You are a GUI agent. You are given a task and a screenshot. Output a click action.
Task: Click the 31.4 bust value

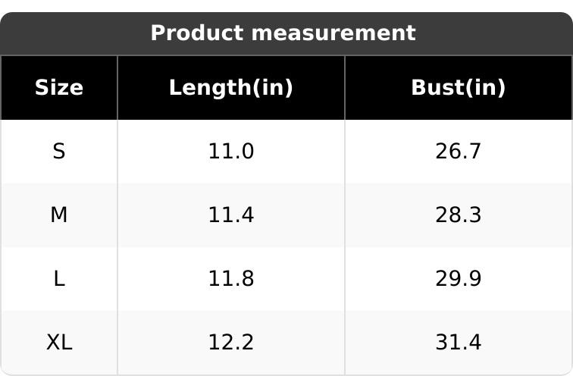[458, 343]
